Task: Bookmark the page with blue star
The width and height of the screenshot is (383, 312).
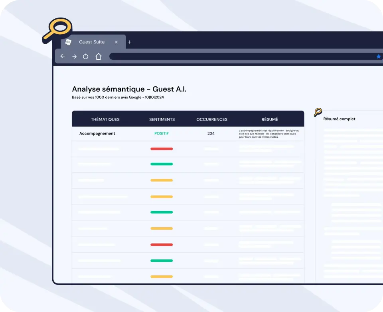Action: click(x=378, y=57)
